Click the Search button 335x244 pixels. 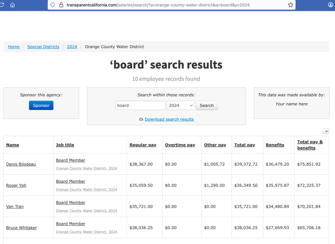[206, 105]
